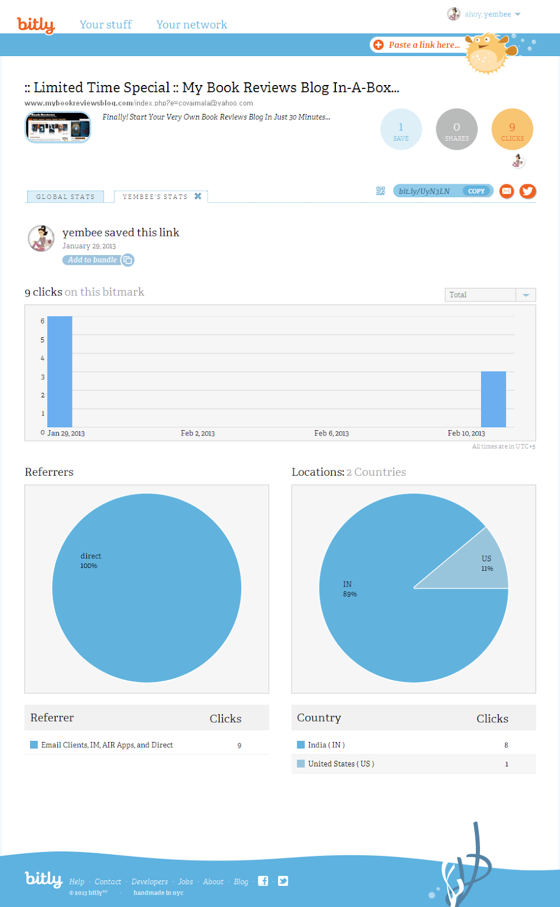
Task: Go to Your network
Action: click(x=192, y=24)
